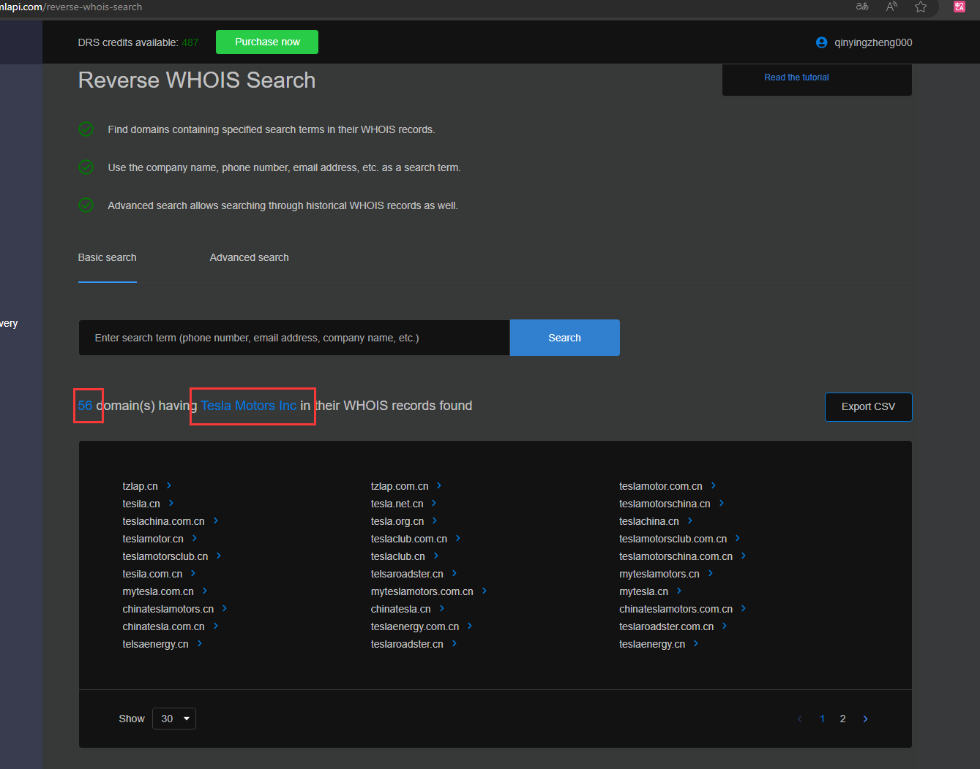Open domain teslaroadster.cn

click(x=407, y=644)
